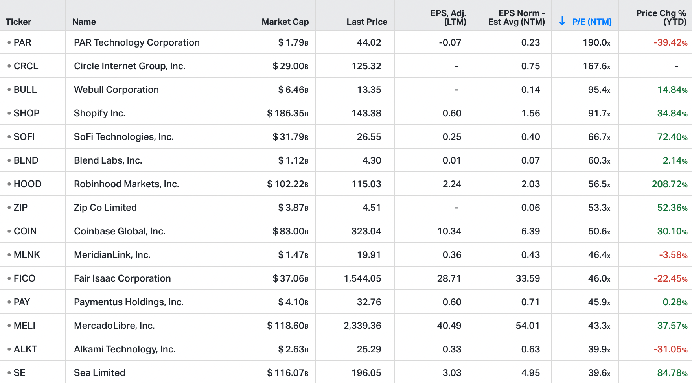
Task: Sort by Price Chg % (YTD) header
Action: [x=661, y=18]
